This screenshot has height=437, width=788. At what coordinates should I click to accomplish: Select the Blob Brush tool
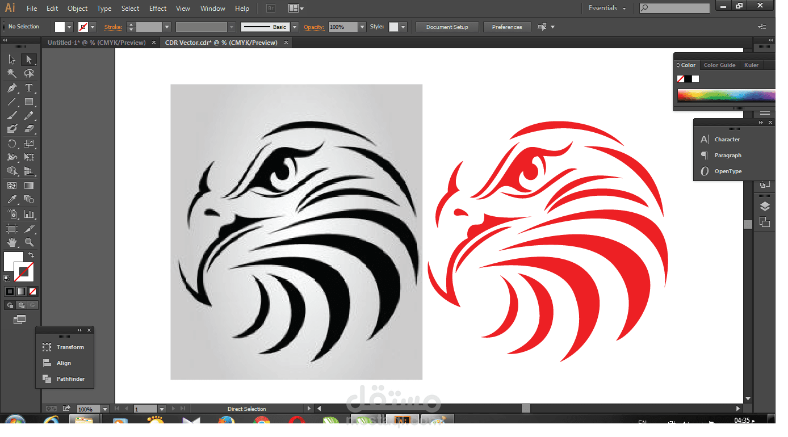click(12, 129)
